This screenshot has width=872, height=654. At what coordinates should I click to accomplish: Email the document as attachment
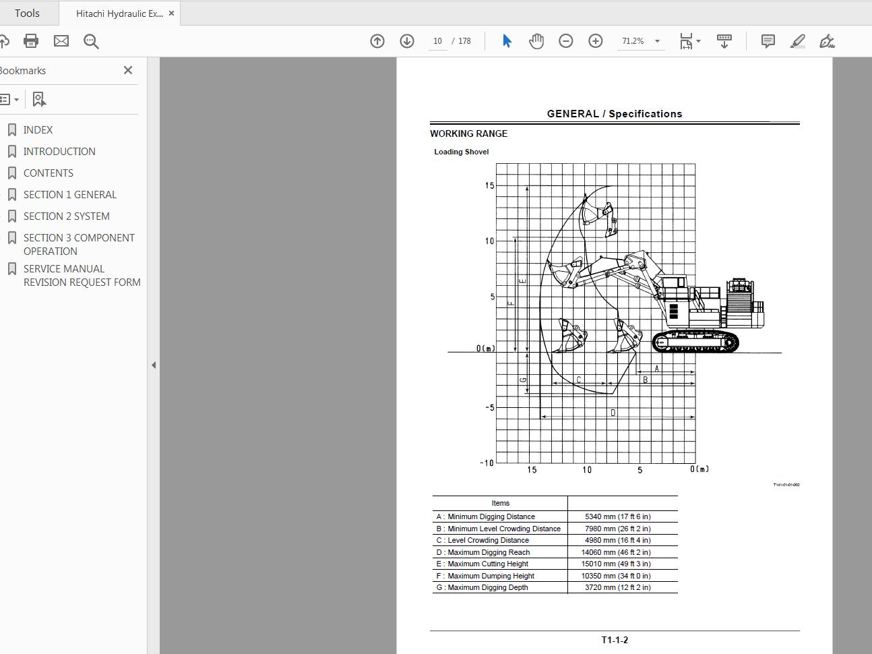(61, 40)
